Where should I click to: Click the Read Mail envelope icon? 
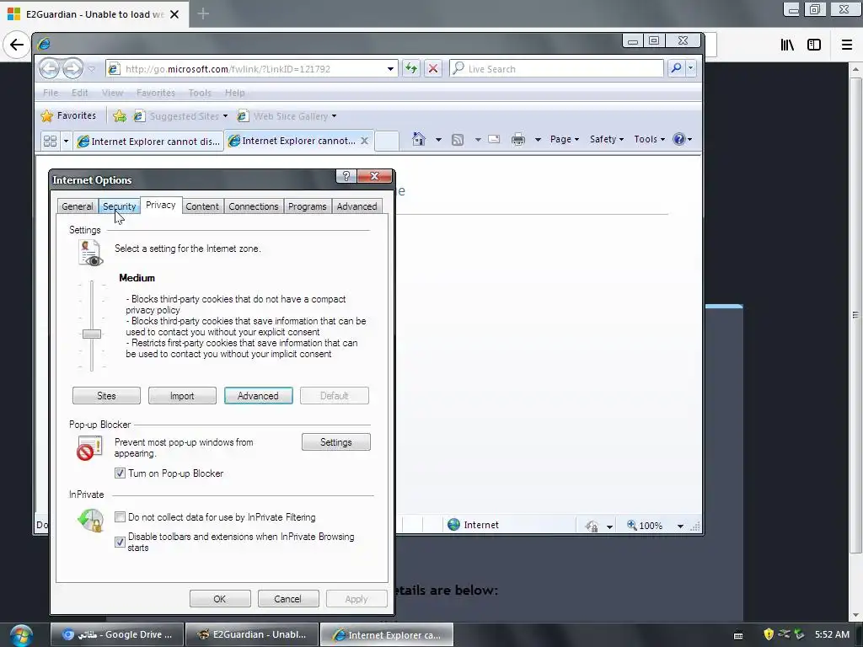click(x=494, y=139)
